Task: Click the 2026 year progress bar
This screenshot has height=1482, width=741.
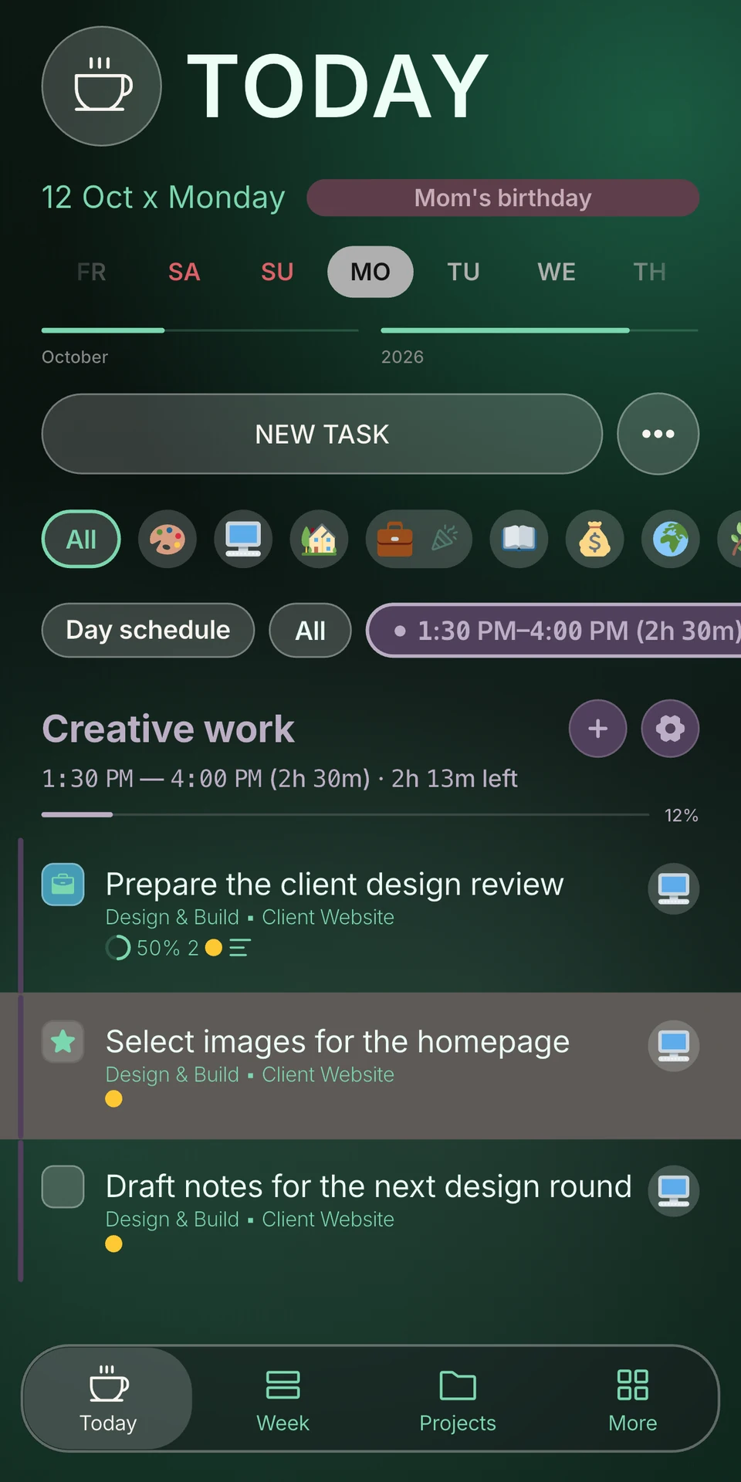Action: pyautogui.click(x=540, y=330)
